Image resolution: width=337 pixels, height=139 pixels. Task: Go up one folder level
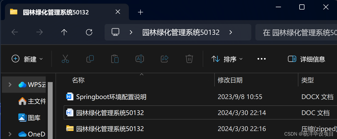click(64, 32)
